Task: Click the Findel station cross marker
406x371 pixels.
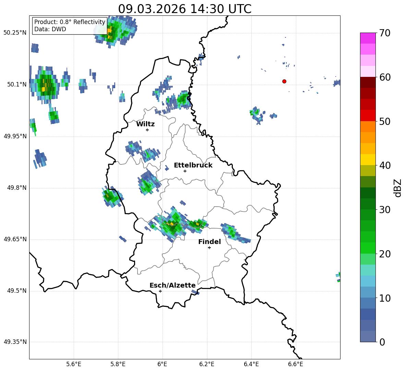Action: [209, 248]
